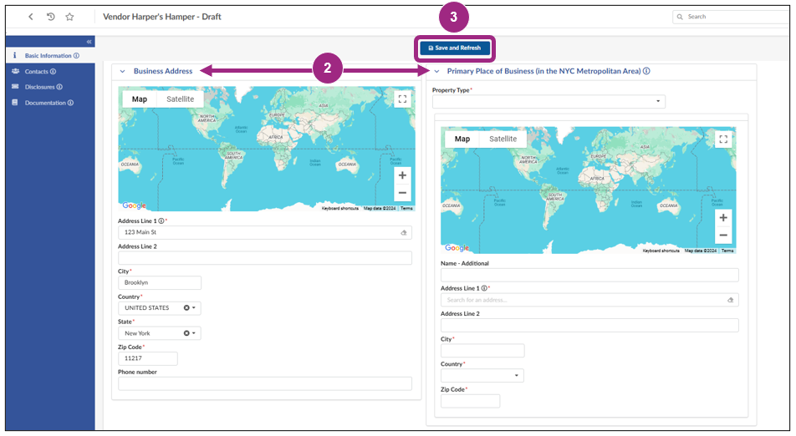This screenshot has height=436, width=796.
Task: Click the back arrow icon in header
Action: pos(31,17)
